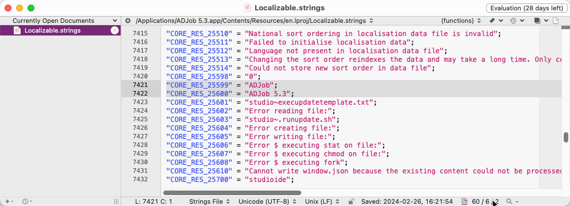
Task: Click the vertical scrollbar thumb
Action: pos(565,137)
